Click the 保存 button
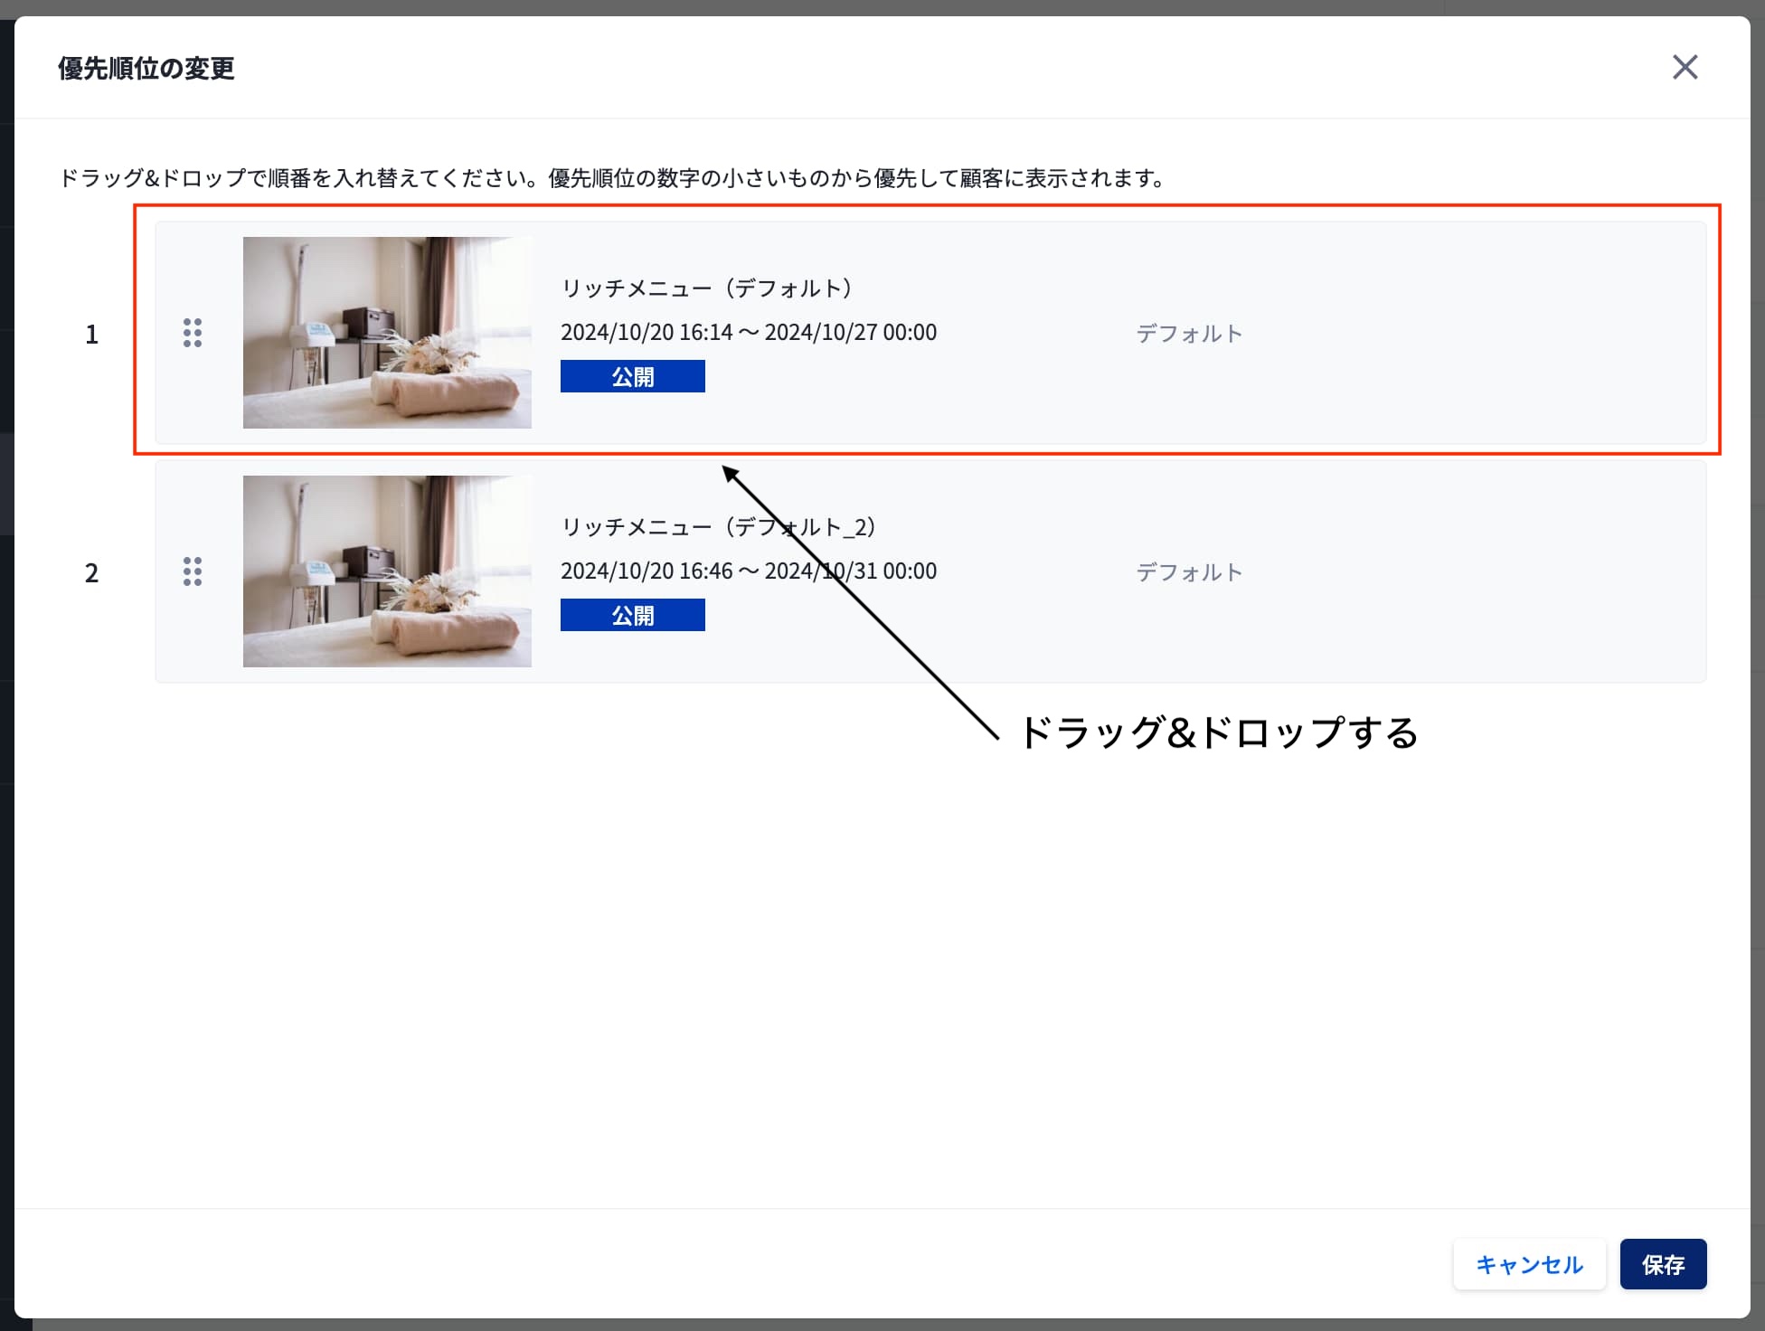 [1662, 1263]
